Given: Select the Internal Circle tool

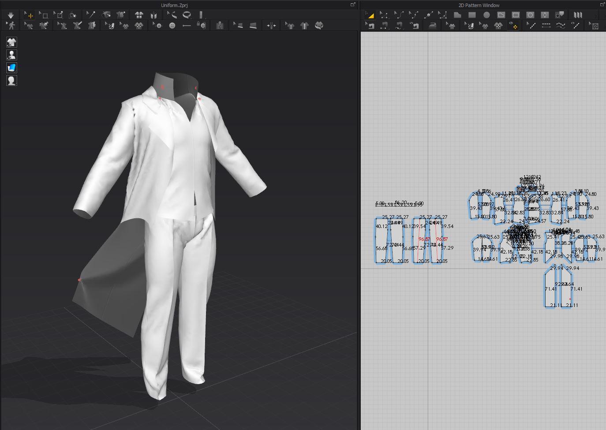Looking at the screenshot, I should coord(530,15).
